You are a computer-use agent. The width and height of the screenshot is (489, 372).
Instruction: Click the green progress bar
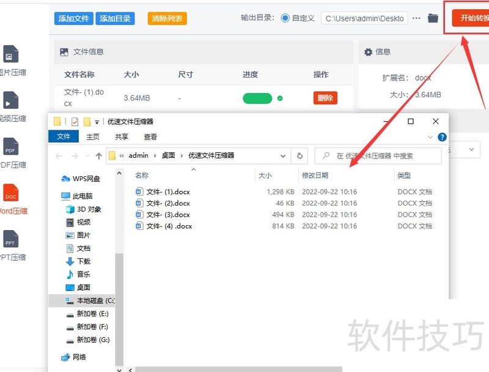(x=257, y=98)
